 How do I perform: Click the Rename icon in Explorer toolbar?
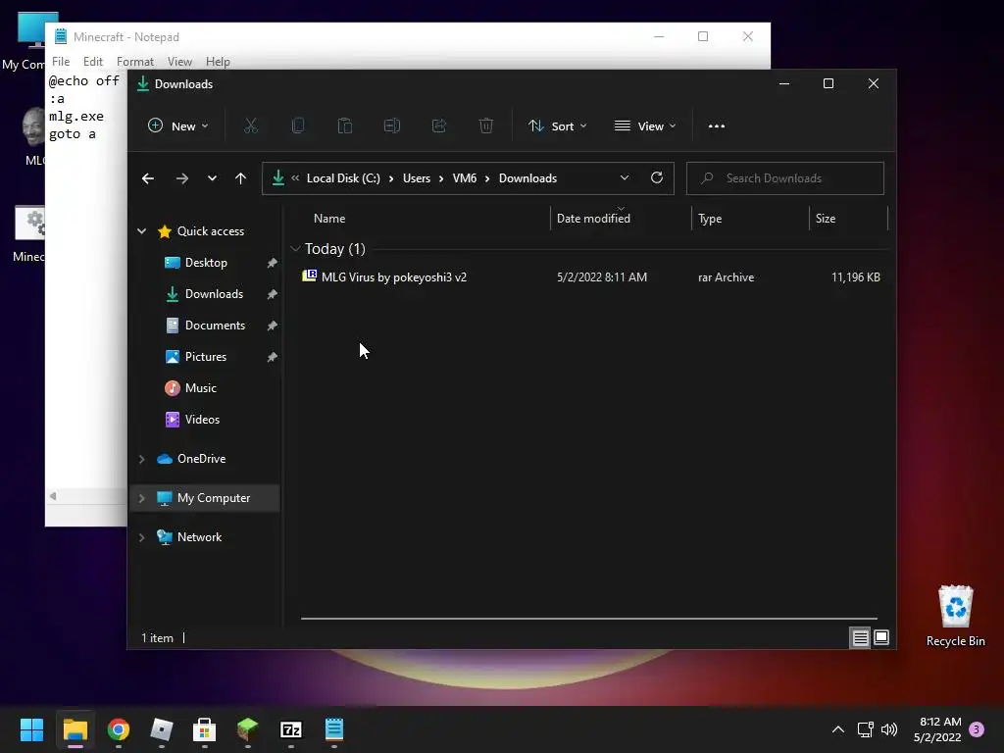pyautogui.click(x=392, y=125)
